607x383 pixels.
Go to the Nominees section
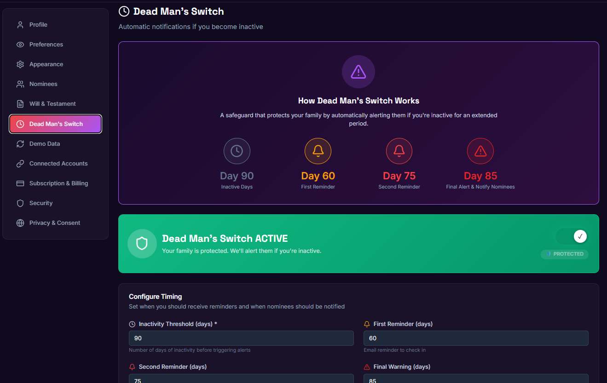(43, 84)
